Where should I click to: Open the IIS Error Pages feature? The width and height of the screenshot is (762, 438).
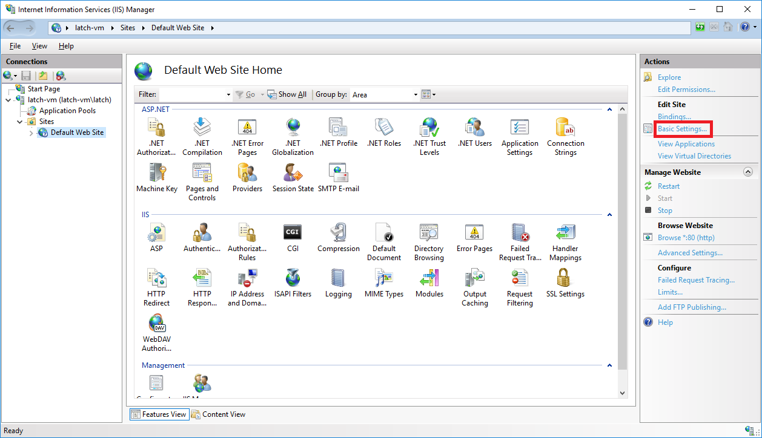coord(474,238)
